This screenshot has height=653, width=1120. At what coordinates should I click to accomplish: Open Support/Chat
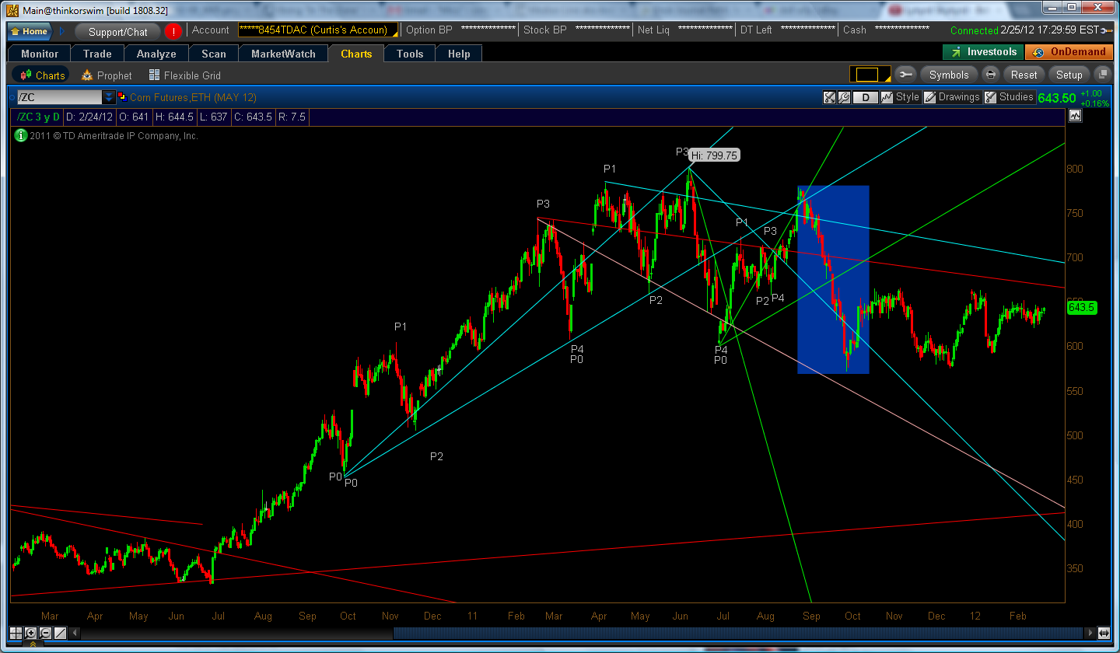click(117, 32)
